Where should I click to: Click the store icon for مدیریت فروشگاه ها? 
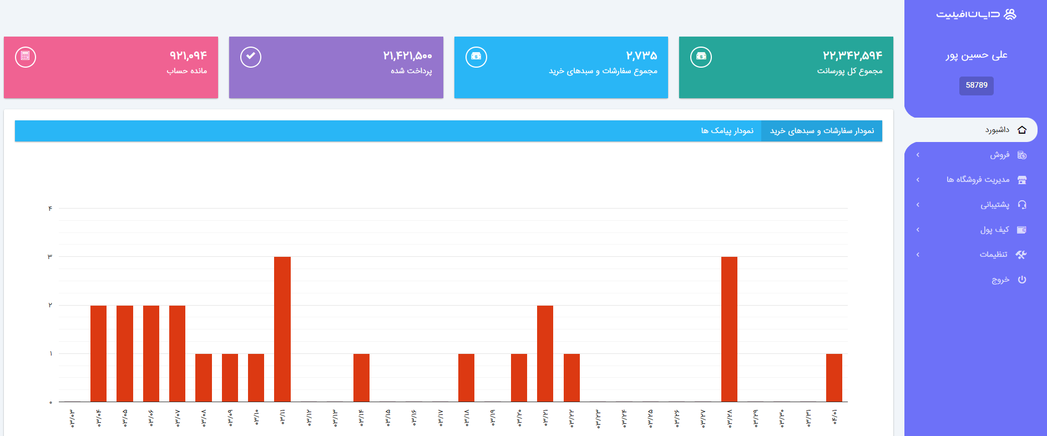[1022, 180]
